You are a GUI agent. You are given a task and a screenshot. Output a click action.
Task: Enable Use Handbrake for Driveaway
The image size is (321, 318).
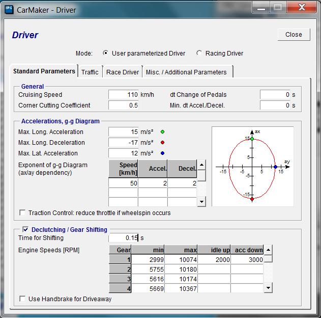click(x=22, y=299)
